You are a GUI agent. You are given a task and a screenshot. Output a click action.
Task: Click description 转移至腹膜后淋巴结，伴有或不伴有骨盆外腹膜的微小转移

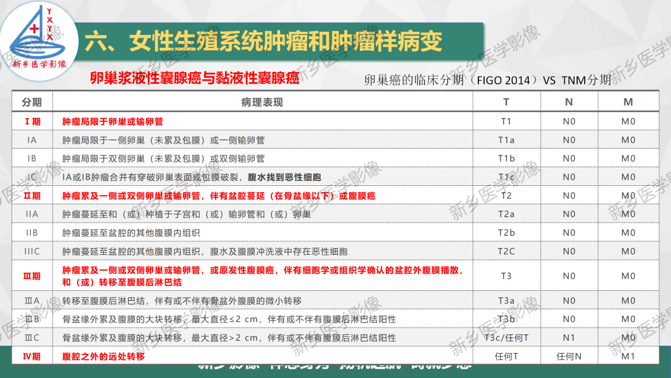pos(182,300)
